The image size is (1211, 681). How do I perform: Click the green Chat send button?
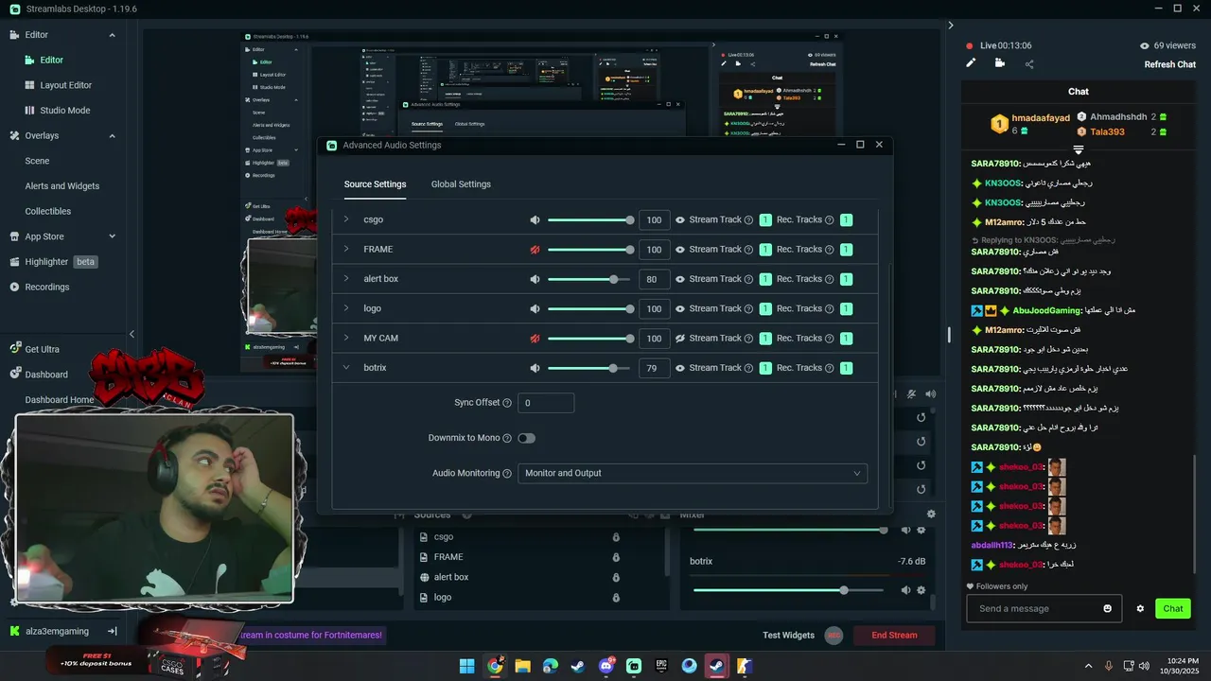click(x=1173, y=608)
